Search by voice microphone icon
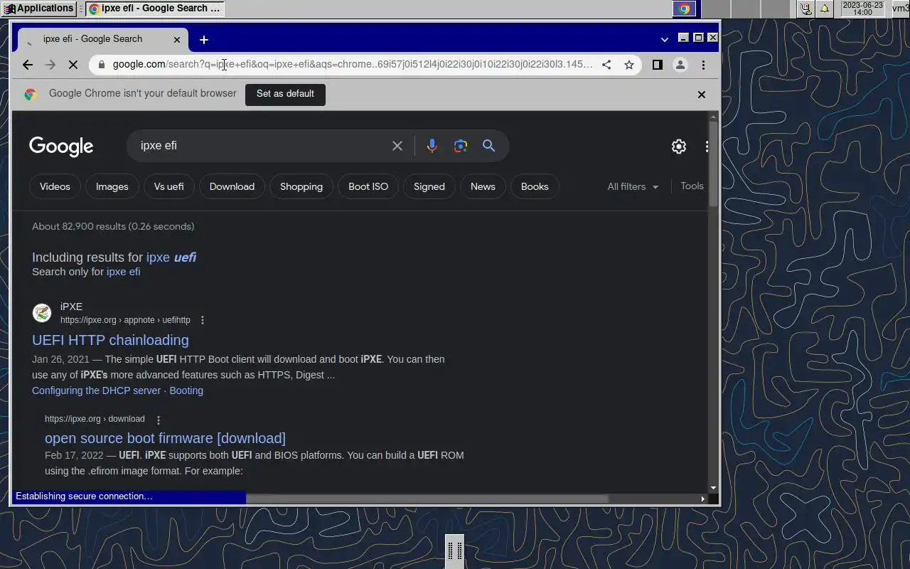The width and height of the screenshot is (910, 569). [432, 146]
